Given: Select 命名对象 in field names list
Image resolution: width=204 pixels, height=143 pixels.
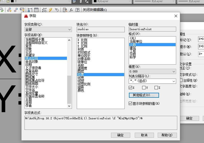Looking at the screenshot, I should 32,61.
